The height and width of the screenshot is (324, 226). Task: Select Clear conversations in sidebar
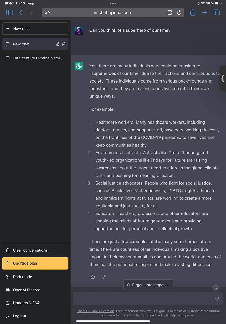pyautogui.click(x=35, y=250)
